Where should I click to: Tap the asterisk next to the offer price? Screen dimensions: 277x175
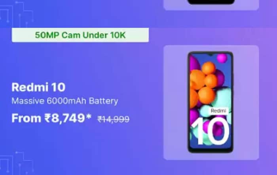(89, 116)
